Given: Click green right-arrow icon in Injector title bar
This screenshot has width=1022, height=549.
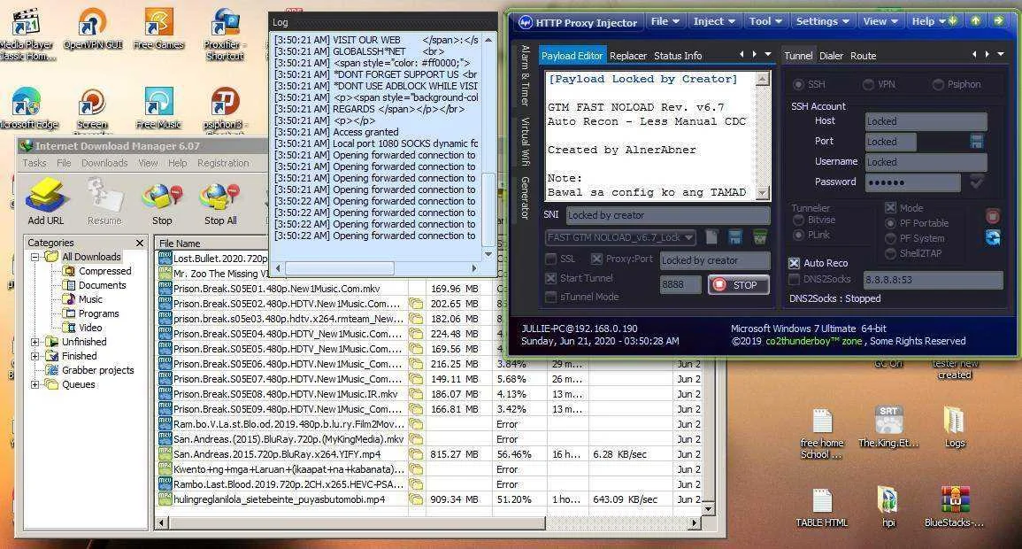Looking at the screenshot, I should pyautogui.click(x=998, y=21).
